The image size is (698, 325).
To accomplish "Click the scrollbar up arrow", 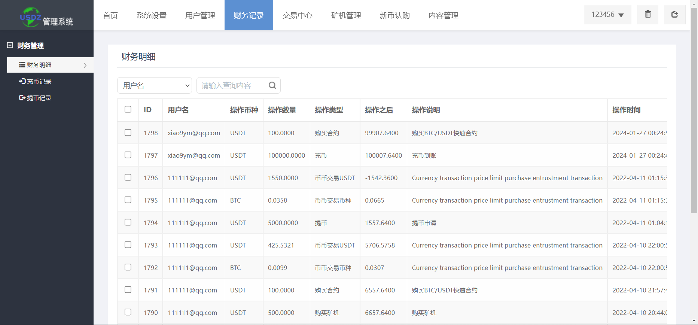I will pos(694,3).
